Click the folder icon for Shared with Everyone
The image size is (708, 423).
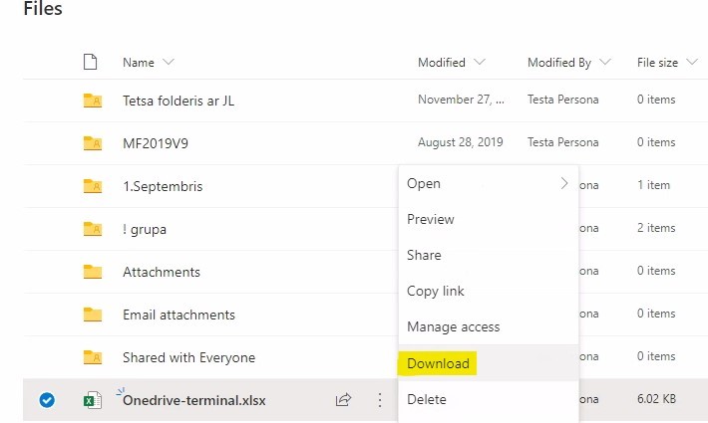point(92,357)
